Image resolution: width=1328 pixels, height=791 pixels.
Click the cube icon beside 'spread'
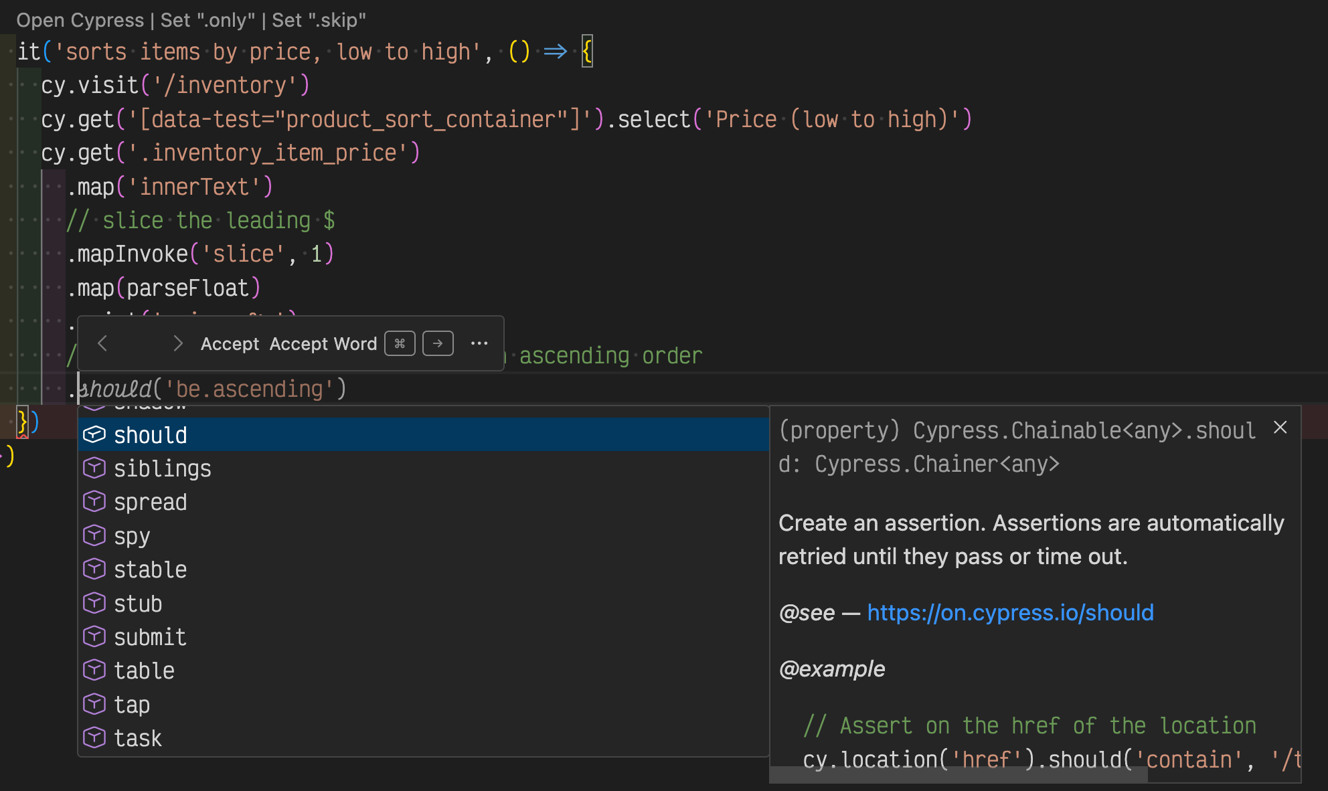tap(94, 502)
